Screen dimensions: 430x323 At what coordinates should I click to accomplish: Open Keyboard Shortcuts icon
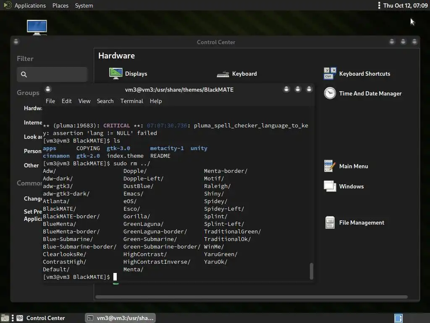coord(330,74)
